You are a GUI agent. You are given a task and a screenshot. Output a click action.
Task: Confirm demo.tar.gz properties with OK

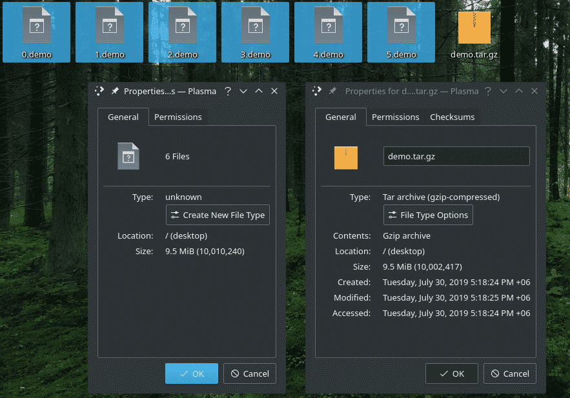coord(451,373)
